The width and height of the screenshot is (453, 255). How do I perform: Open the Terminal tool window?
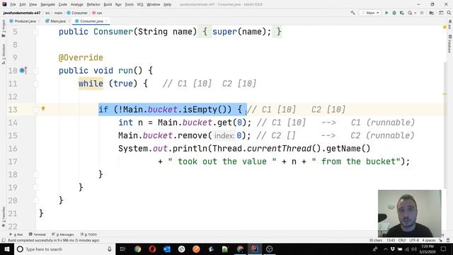tap(38, 234)
